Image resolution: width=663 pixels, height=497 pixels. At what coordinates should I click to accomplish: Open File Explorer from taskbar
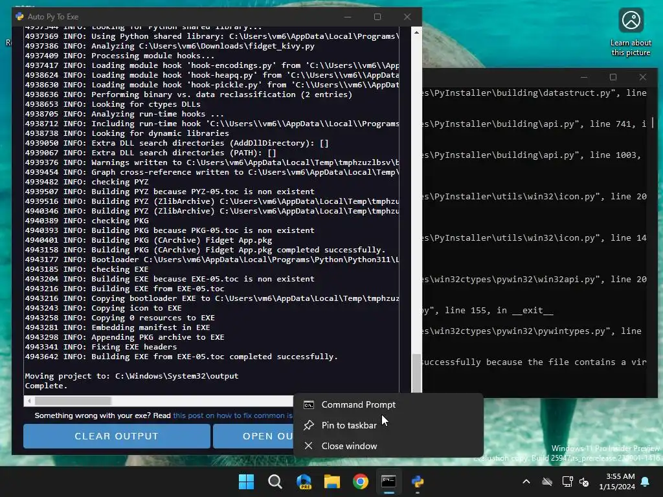coord(332,481)
